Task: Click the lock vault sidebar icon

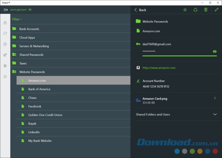Action: [x=5, y=23]
